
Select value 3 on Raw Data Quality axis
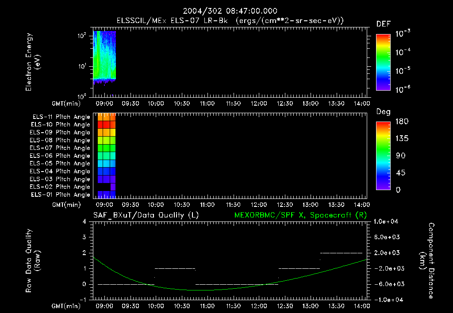point(84,237)
